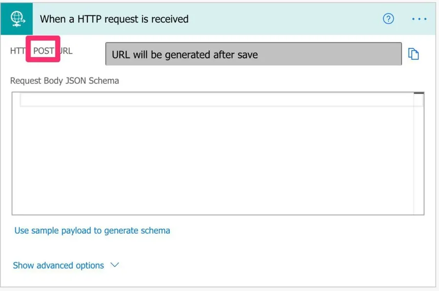439x291 pixels.
Task: Click the HTTP request trigger globe icon
Action: click(17, 19)
